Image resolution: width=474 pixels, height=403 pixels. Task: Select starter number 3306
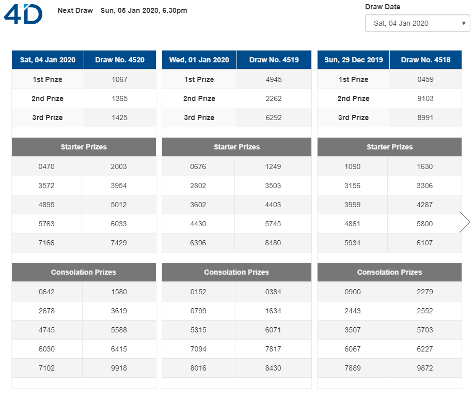[425, 186]
